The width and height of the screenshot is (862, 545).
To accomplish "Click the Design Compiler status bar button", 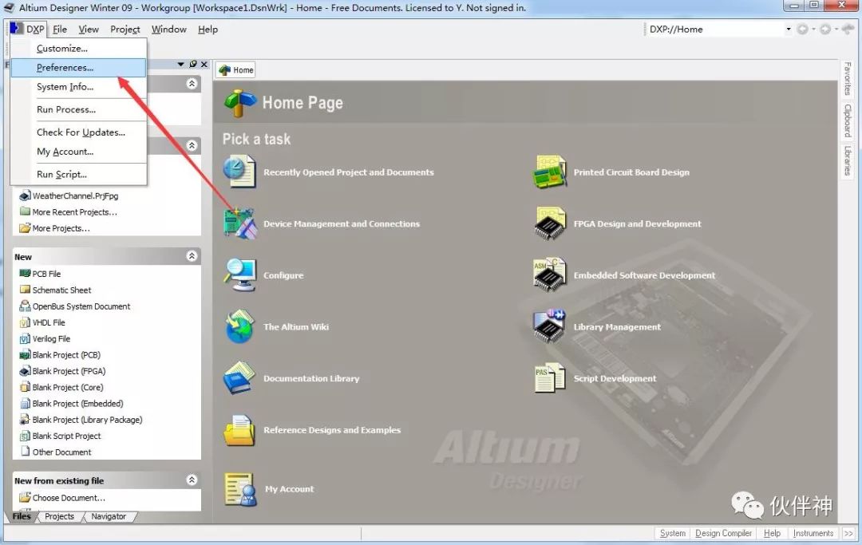I will pyautogui.click(x=723, y=533).
